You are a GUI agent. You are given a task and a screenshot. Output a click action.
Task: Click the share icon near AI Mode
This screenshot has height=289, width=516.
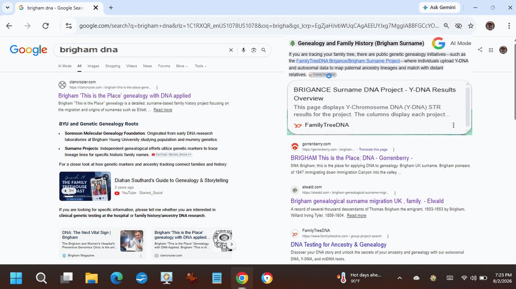coord(480,50)
